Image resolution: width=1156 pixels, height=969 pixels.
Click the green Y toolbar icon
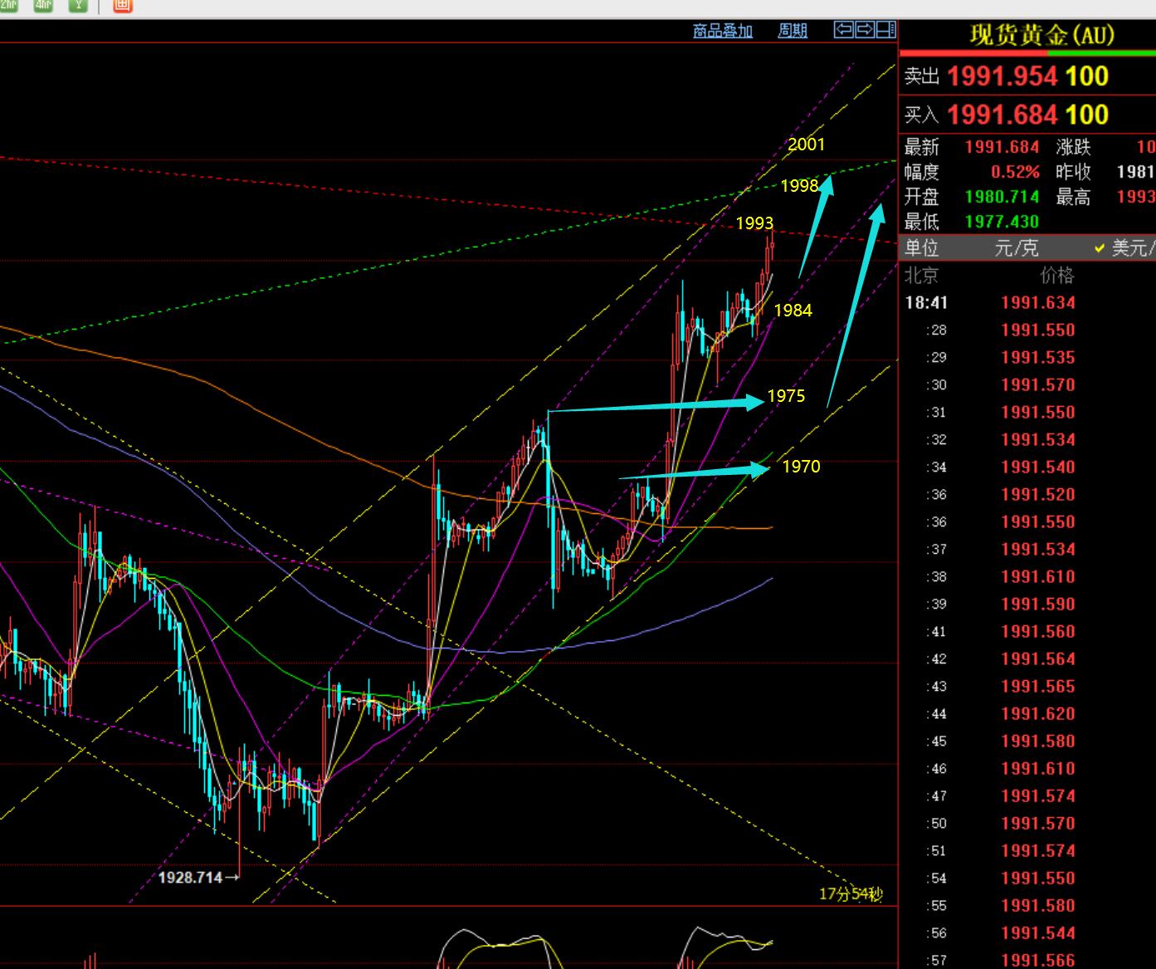point(78,5)
